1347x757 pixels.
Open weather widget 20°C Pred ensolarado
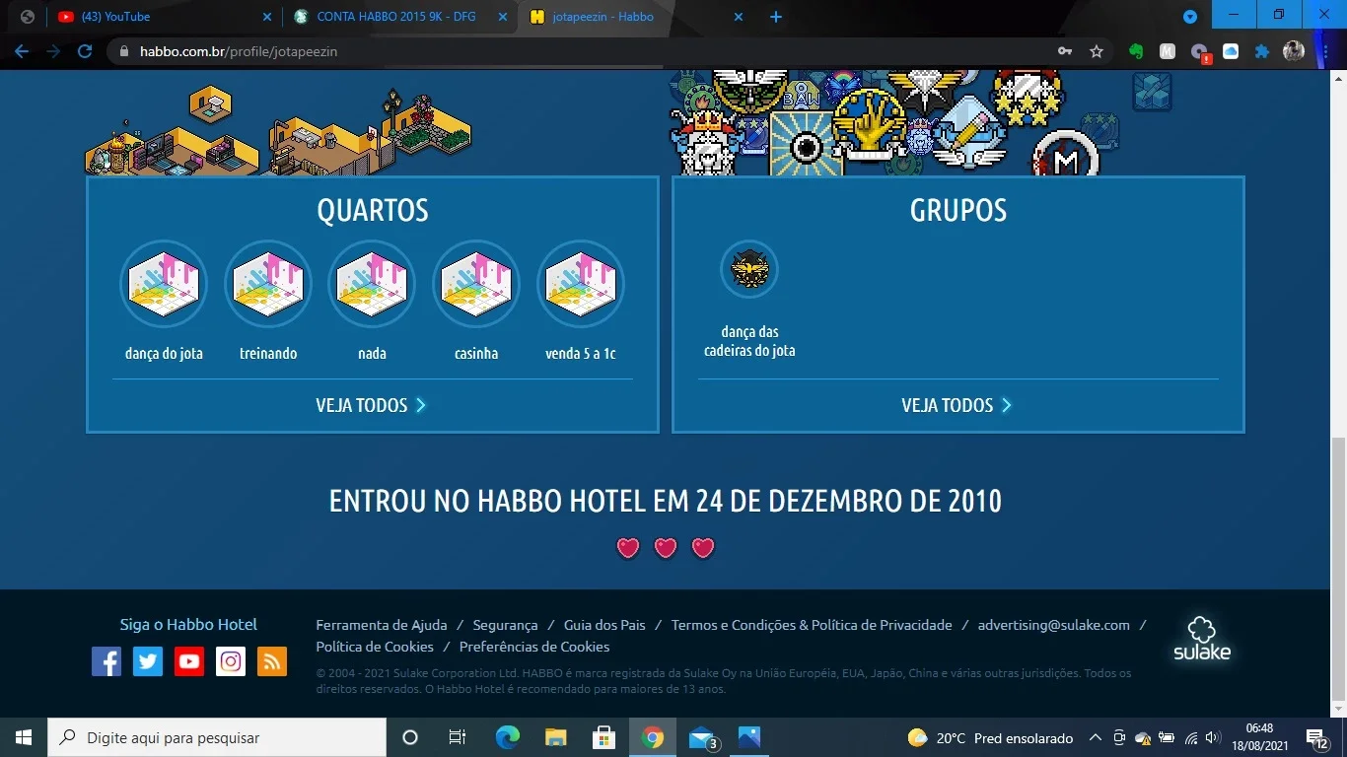pyautogui.click(x=989, y=737)
